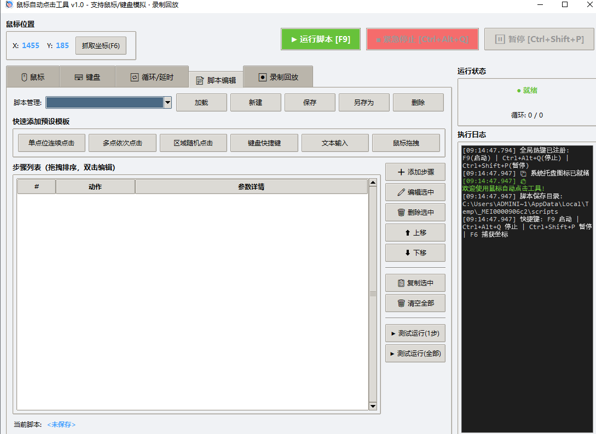Click the 添加步骤 plus button
Screen dimensions: 596x434
(x=415, y=172)
